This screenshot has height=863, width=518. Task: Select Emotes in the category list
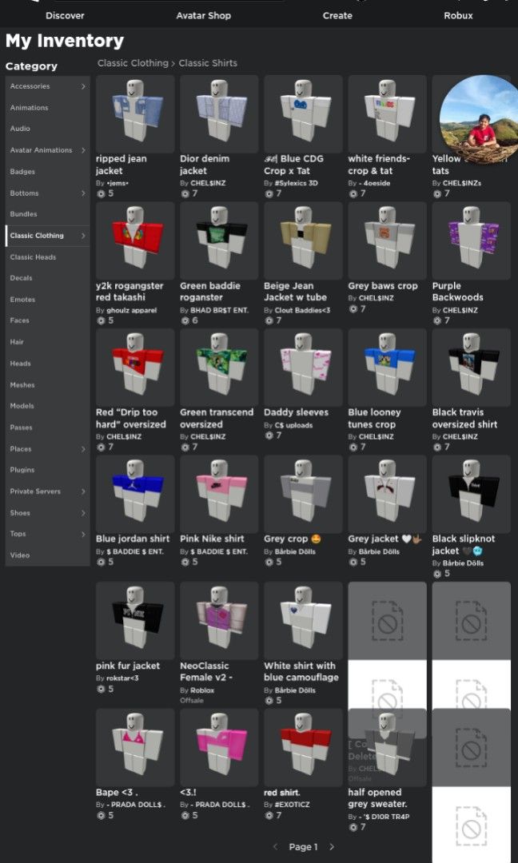[x=22, y=300]
